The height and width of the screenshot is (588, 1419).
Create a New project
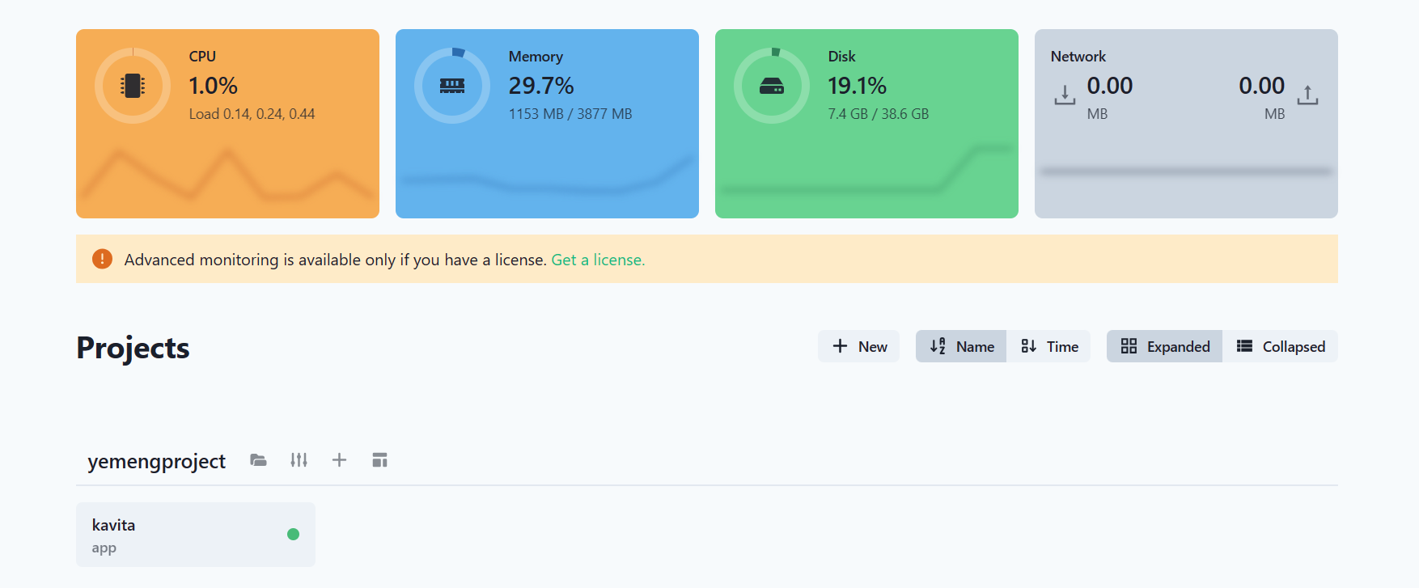pyautogui.click(x=858, y=346)
